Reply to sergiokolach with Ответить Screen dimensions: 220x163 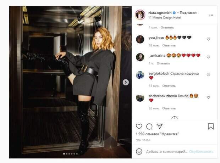[169, 86]
